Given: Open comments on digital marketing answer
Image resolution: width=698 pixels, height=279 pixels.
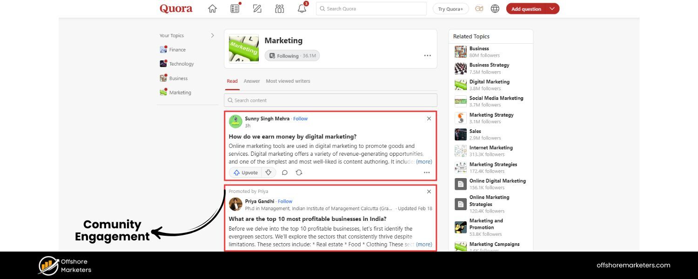Looking at the screenshot, I should click(x=285, y=173).
